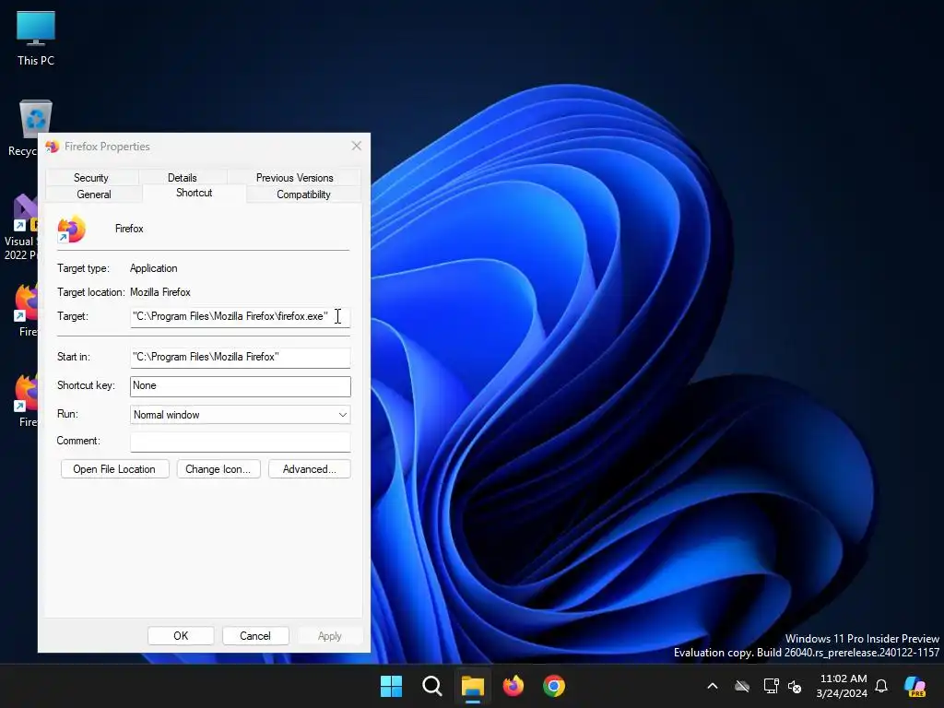The height and width of the screenshot is (708, 944).
Task: Click the 'Application' target type text
Action: coord(154,268)
